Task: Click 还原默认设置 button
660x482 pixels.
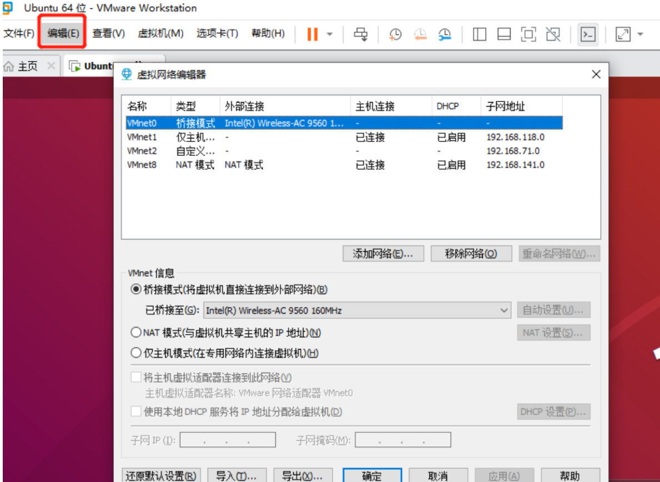Action: [x=161, y=476]
